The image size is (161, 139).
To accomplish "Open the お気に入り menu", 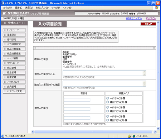I will (x=42, y=8).
